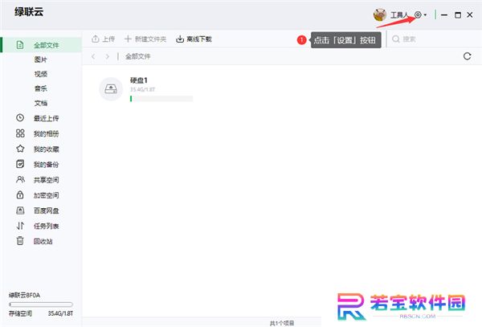Click the 百度网盘 disk icon

[x=20, y=211]
